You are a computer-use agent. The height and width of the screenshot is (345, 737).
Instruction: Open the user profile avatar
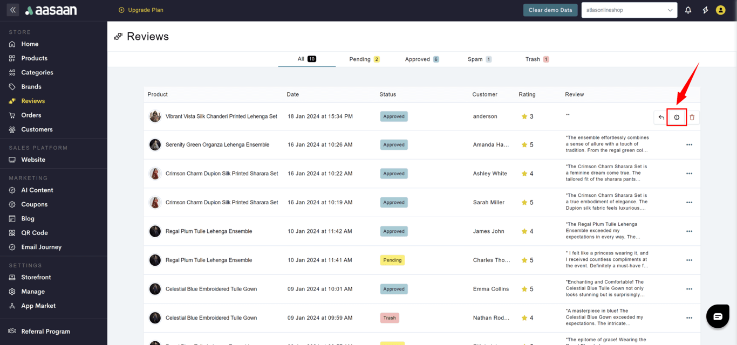[720, 10]
